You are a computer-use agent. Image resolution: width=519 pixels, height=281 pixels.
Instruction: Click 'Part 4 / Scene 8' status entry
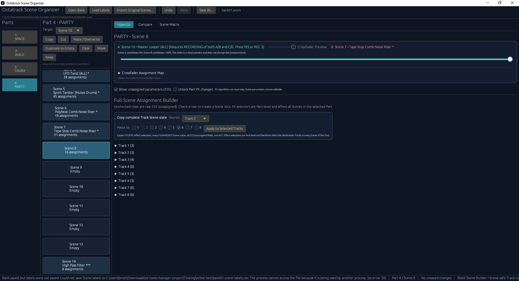tap(403, 278)
